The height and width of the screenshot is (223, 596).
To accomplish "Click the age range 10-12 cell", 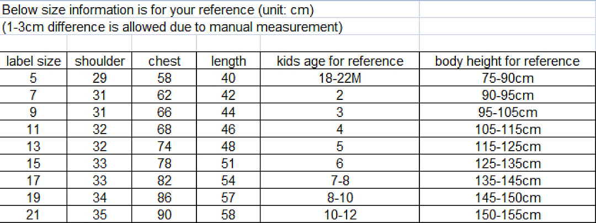I will [x=340, y=215].
